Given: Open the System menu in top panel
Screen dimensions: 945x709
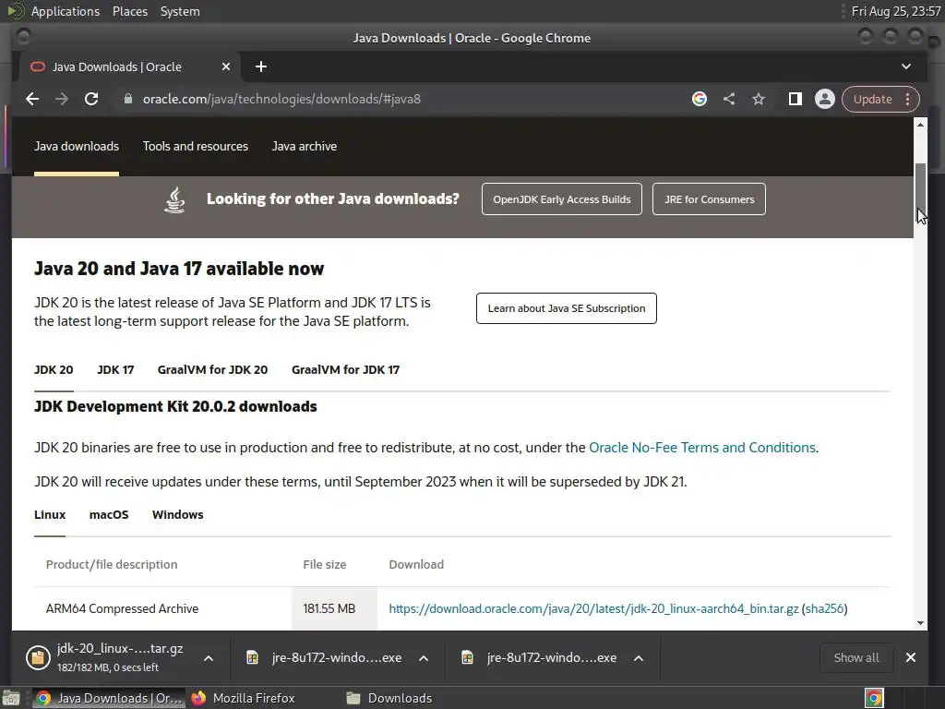Looking at the screenshot, I should coord(180,11).
